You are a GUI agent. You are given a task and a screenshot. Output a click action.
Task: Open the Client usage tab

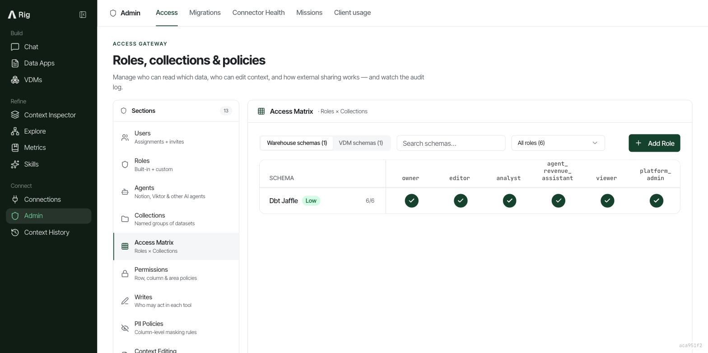click(352, 13)
